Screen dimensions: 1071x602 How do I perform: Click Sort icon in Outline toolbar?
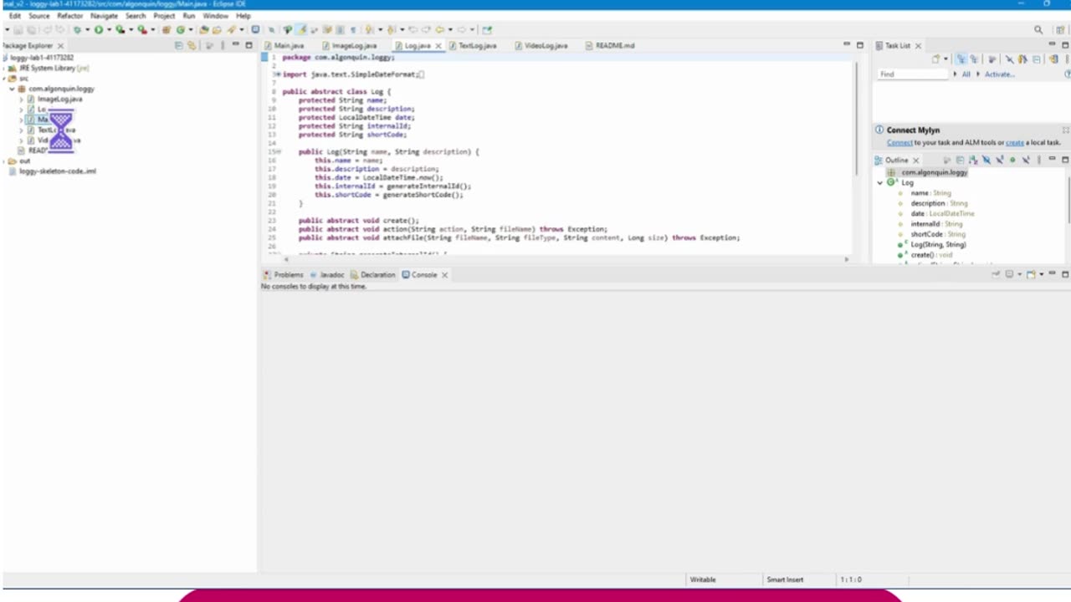(973, 160)
